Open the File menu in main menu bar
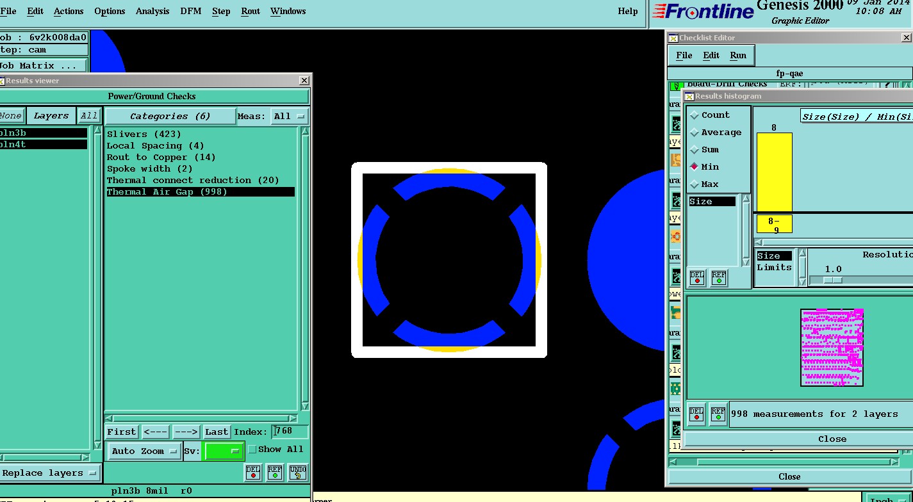 point(8,11)
